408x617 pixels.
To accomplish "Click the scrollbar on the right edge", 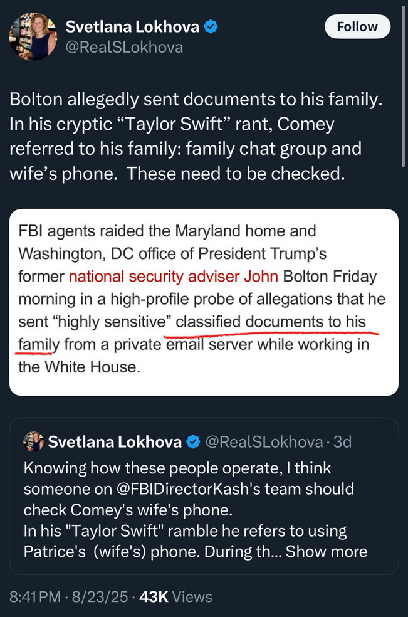I will (x=404, y=82).
